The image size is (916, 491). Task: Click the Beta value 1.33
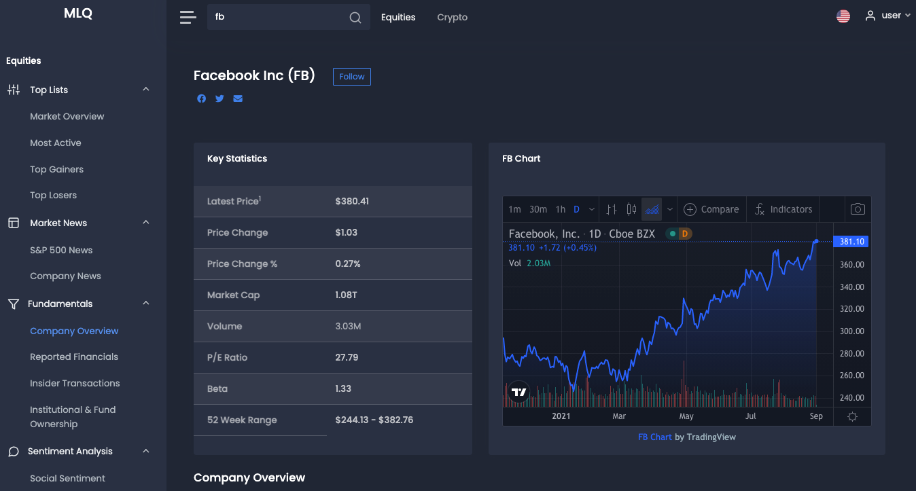coord(344,389)
